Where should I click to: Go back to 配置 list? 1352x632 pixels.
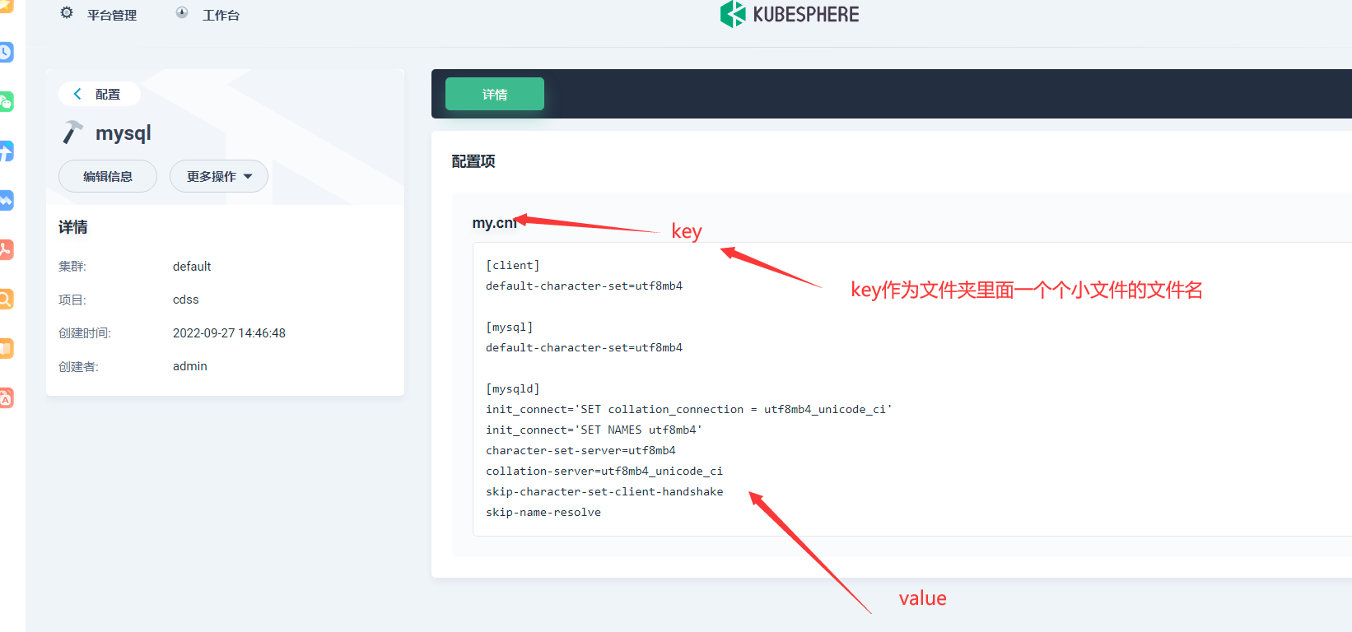(98, 94)
